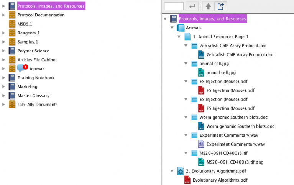Viewport: 294px width, 185px height.
Task: Select the Master Glossary notebook
Action: coord(33,96)
